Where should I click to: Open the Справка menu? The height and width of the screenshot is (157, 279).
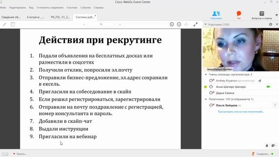[99, 8]
